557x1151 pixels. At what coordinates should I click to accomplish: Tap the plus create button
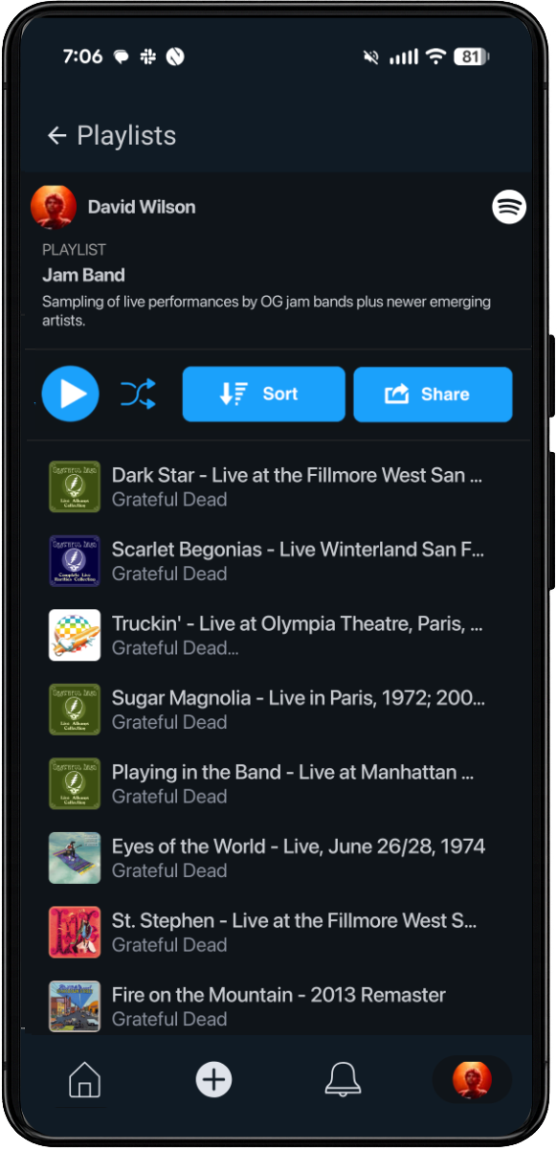coord(213,1080)
